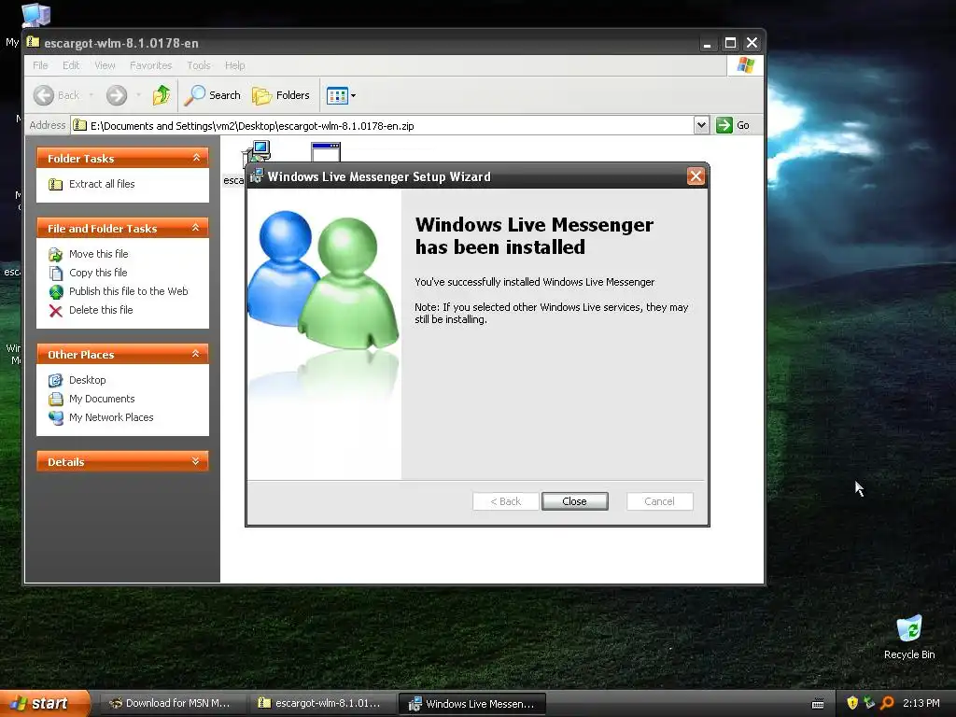Close the Setup Wizard with red X

pyautogui.click(x=696, y=176)
